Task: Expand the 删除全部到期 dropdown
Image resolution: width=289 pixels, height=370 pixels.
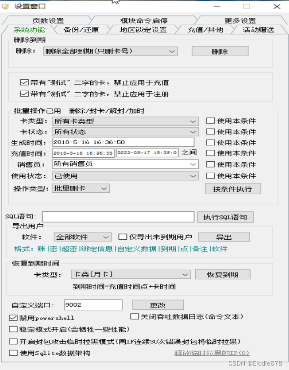Action: [110, 51]
